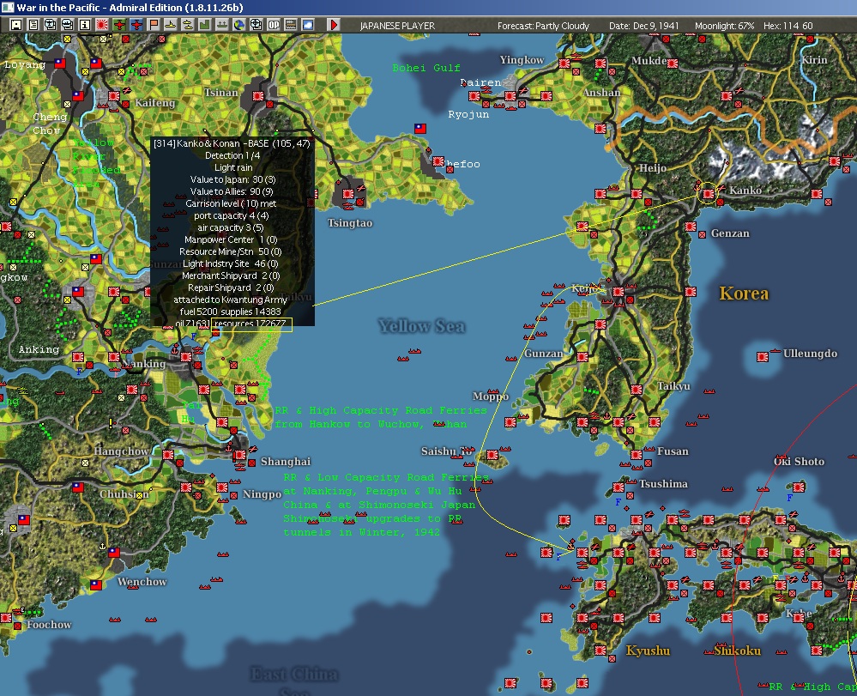Click the cloud weather icon

tap(308, 25)
